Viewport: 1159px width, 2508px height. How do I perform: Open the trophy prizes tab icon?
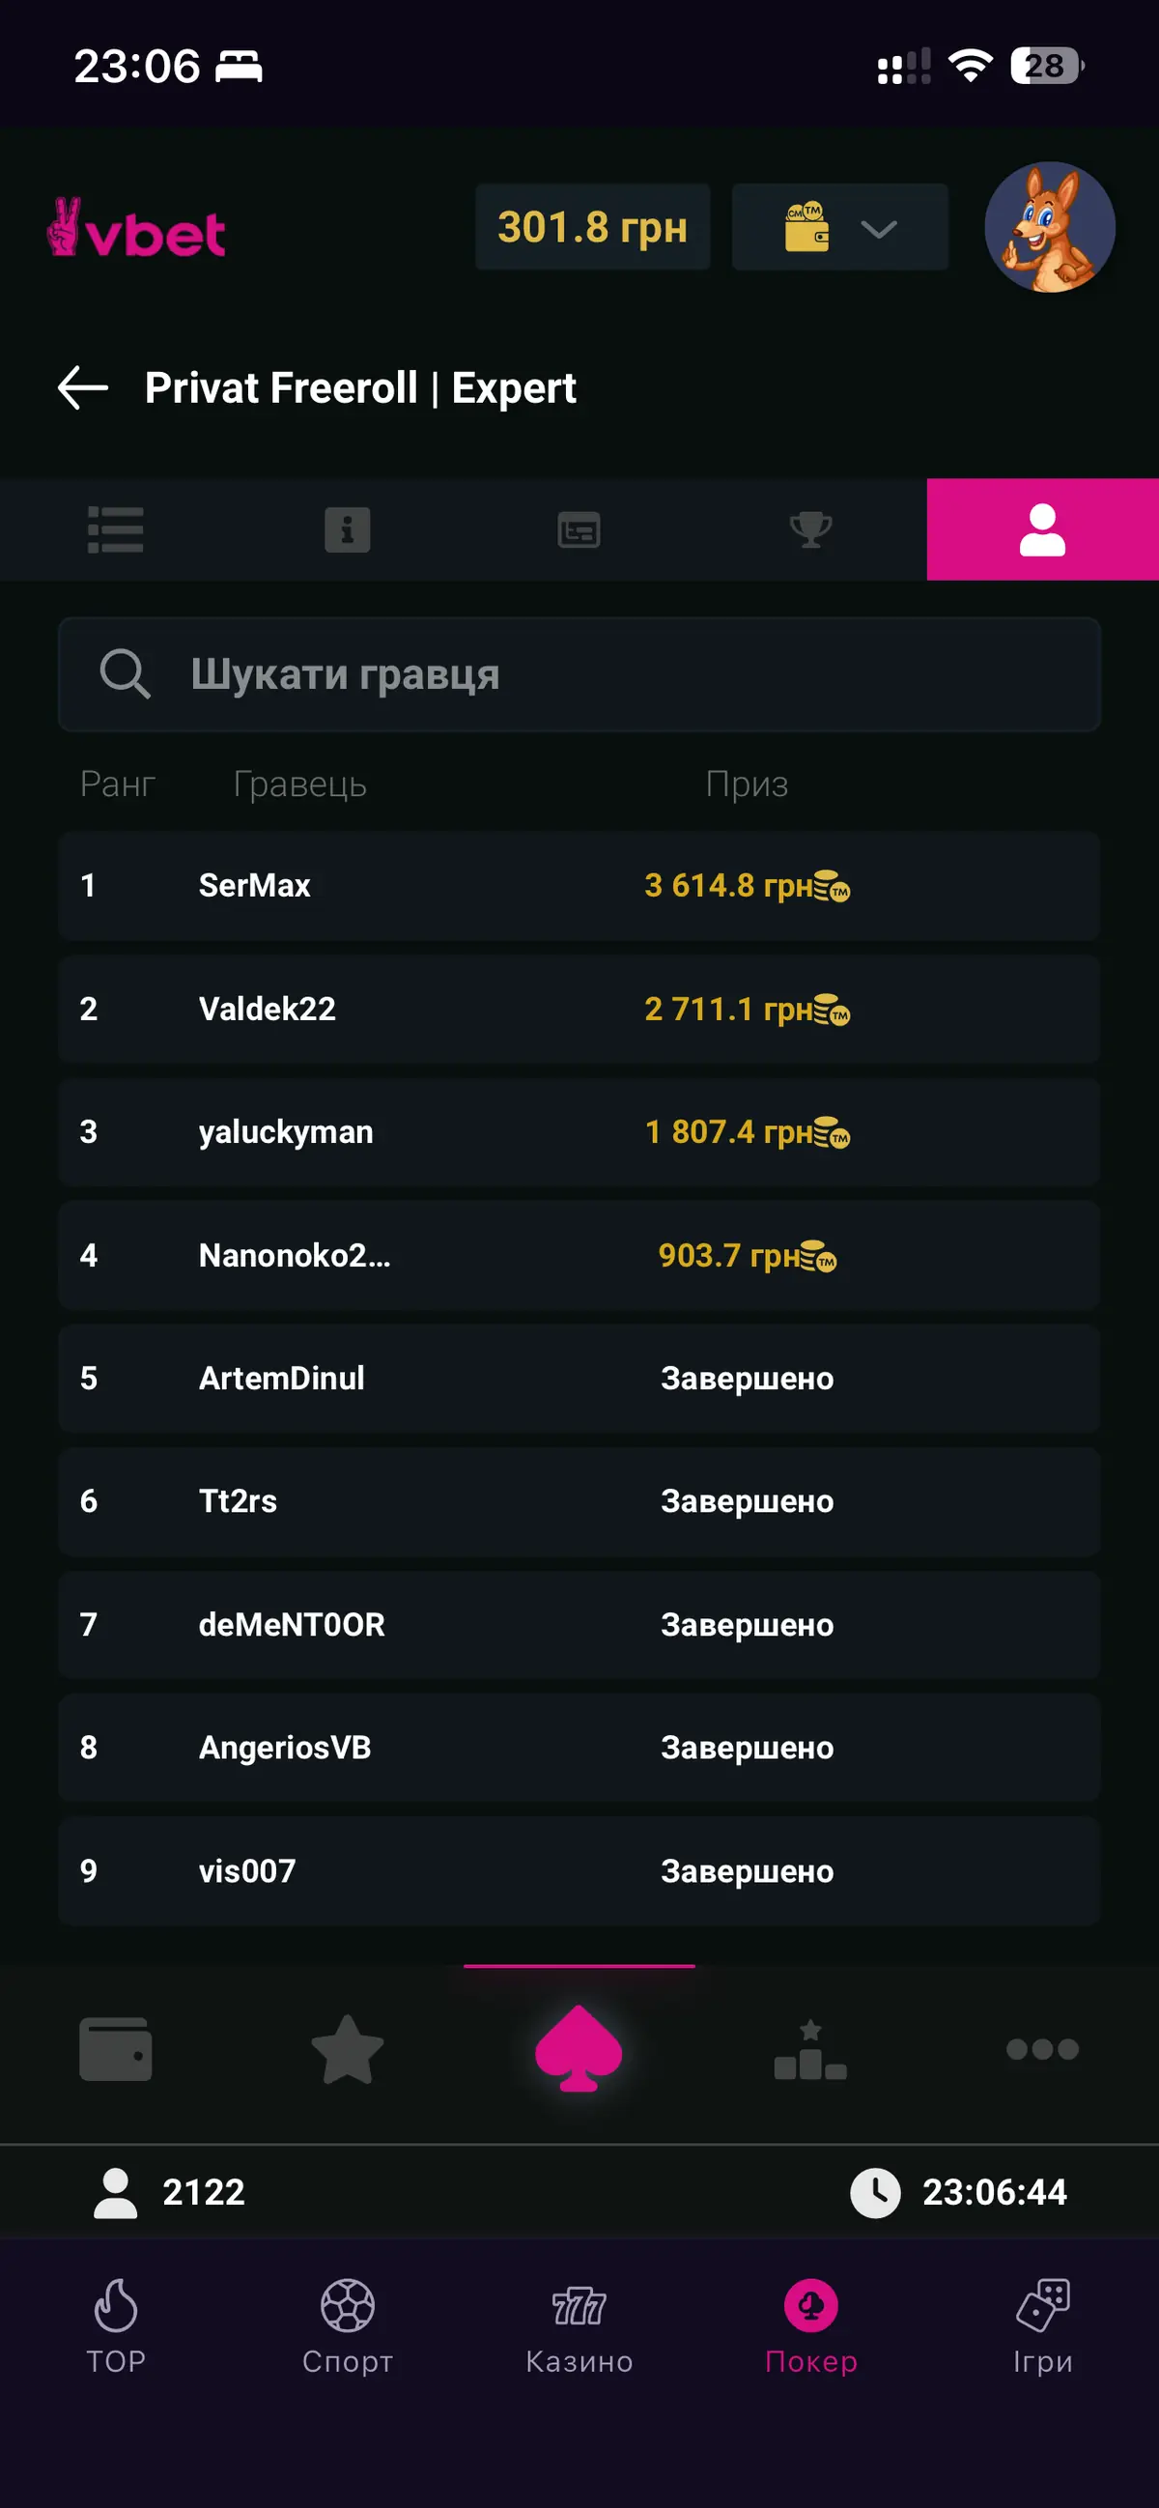click(810, 529)
